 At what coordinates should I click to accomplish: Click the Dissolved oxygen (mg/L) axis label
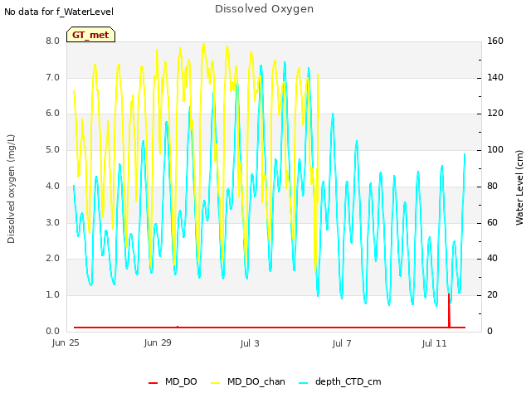click(11, 189)
